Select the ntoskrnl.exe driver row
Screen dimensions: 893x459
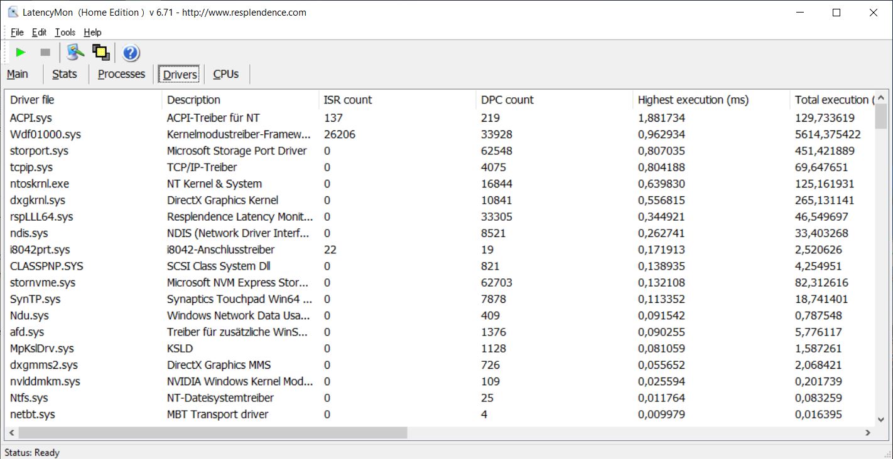tap(440, 184)
